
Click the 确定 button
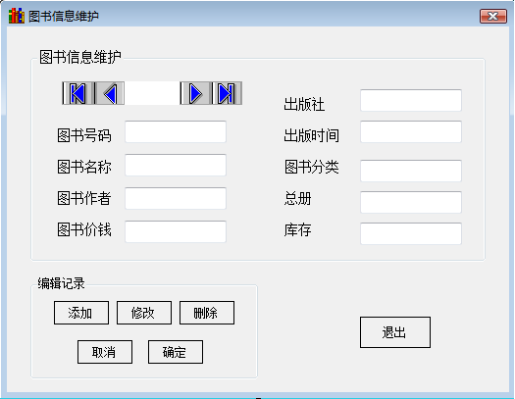coord(176,352)
